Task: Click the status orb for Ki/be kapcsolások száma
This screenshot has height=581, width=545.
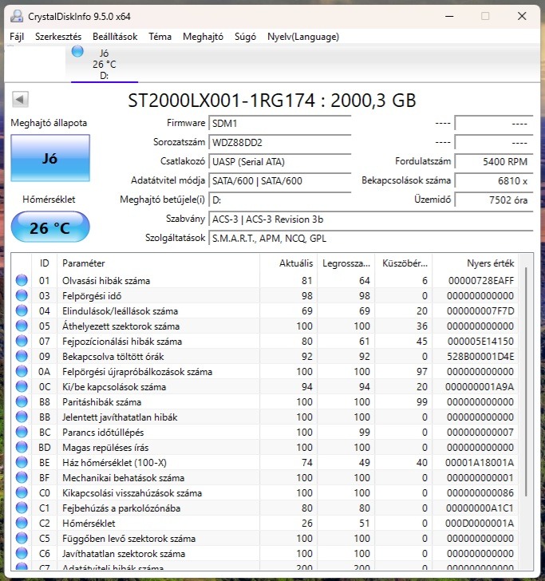Action: tap(22, 386)
